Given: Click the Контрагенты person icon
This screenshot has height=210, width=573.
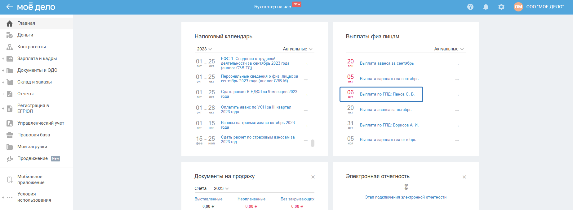Looking at the screenshot, I should click(x=10, y=47).
